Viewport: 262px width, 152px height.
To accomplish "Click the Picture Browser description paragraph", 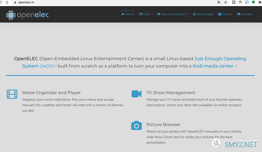I will click(x=194, y=137).
